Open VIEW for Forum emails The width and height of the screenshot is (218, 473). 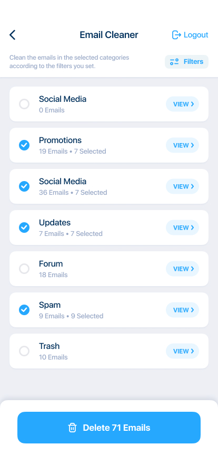(183, 269)
